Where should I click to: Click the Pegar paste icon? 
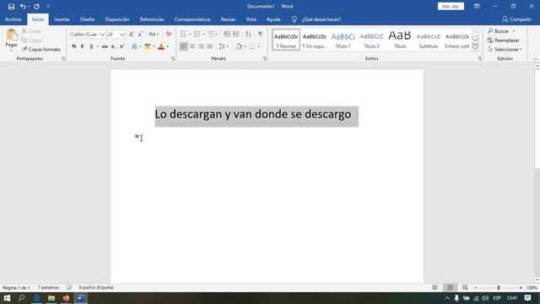click(x=11, y=35)
